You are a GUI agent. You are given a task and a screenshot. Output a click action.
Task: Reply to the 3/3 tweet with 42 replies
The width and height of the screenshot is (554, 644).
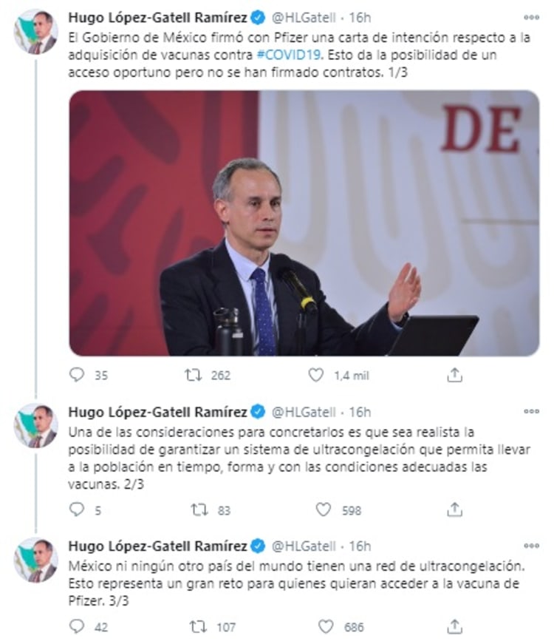tap(77, 626)
